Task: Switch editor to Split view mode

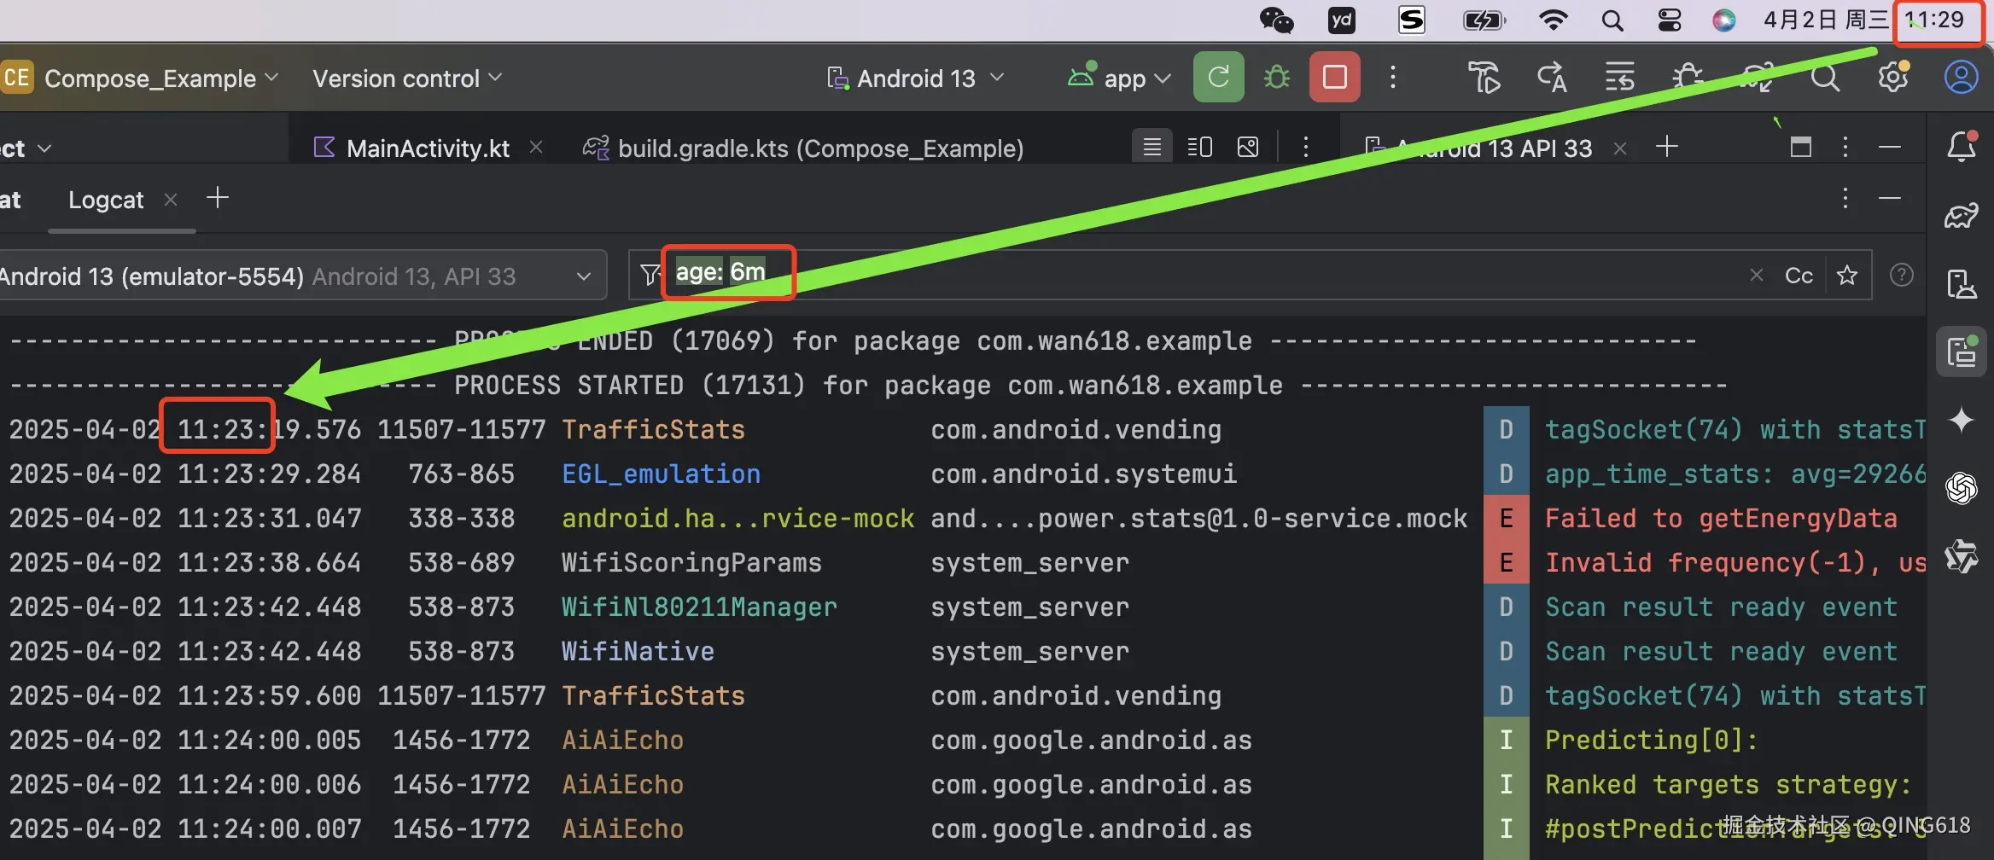Action: 1199,148
